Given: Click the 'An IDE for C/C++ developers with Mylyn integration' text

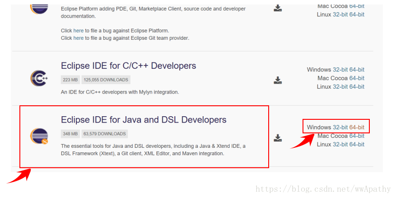Looking at the screenshot, I should [x=120, y=92].
